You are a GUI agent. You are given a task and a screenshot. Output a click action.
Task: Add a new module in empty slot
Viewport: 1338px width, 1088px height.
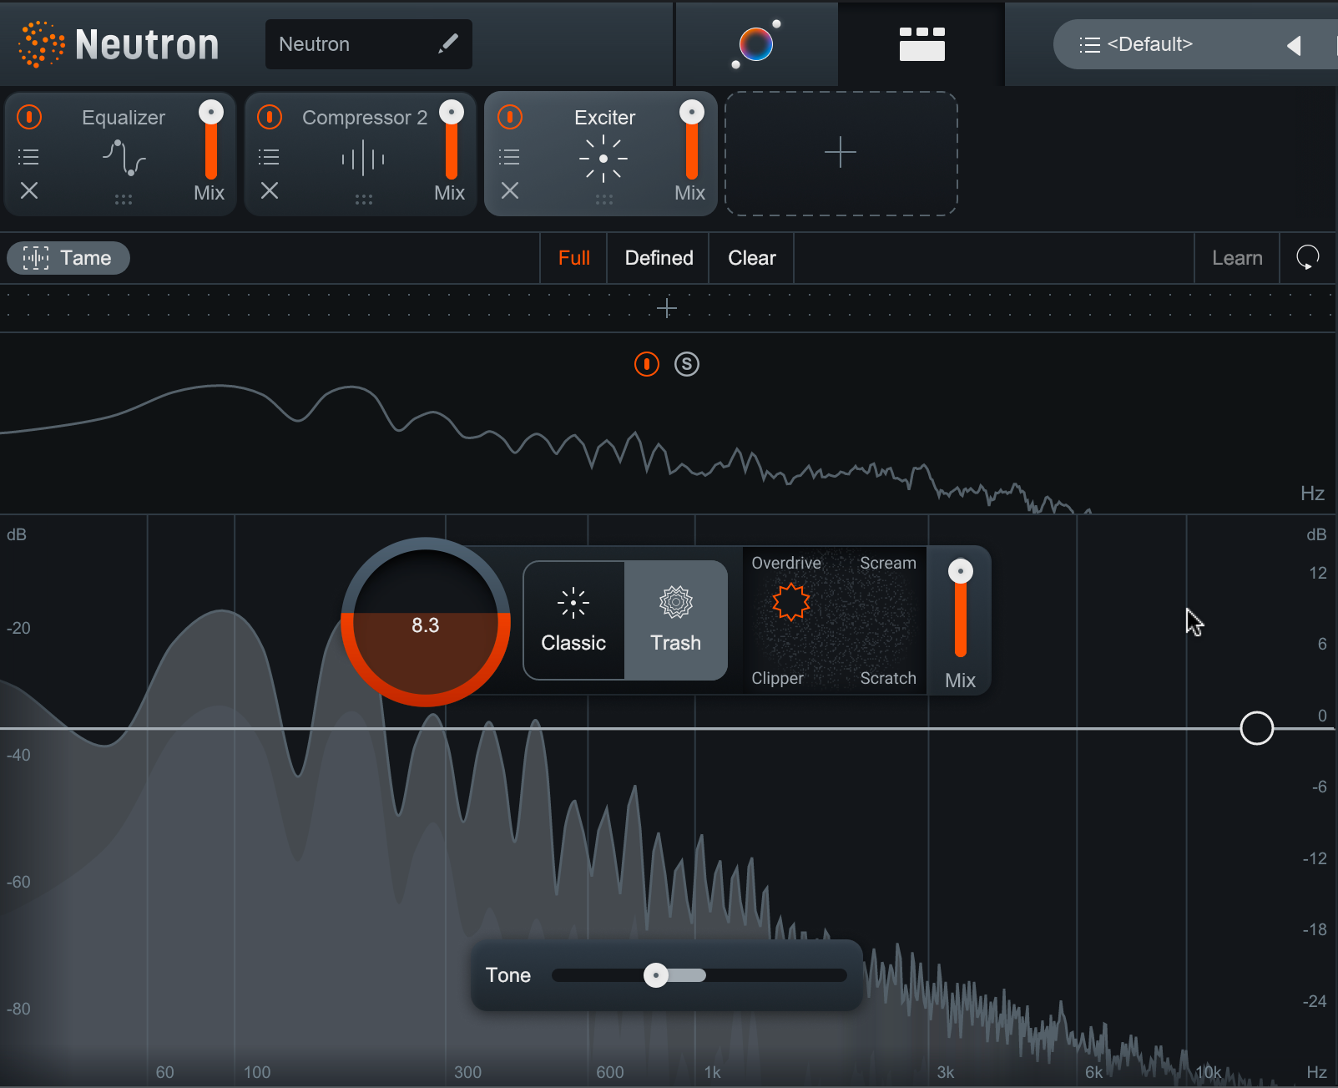(841, 154)
